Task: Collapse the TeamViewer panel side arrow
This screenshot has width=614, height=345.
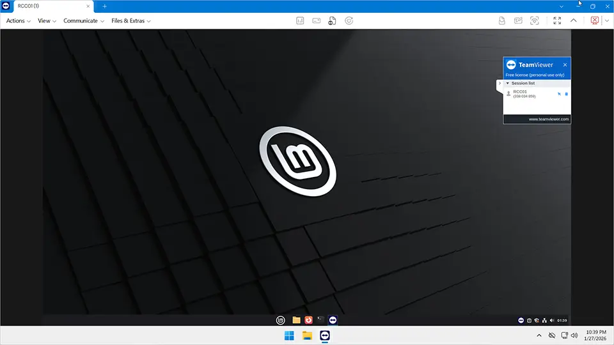Action: (x=500, y=83)
